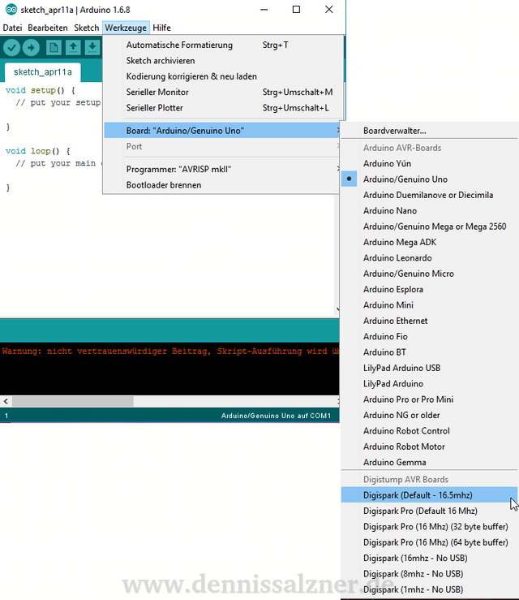519x600 pixels.
Task: Expand the Port submenu
Action: tap(222, 146)
